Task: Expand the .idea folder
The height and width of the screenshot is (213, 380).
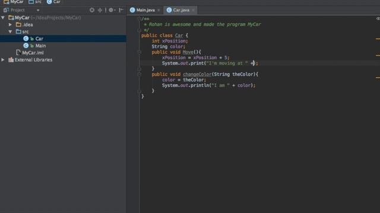Action: tap(10, 25)
